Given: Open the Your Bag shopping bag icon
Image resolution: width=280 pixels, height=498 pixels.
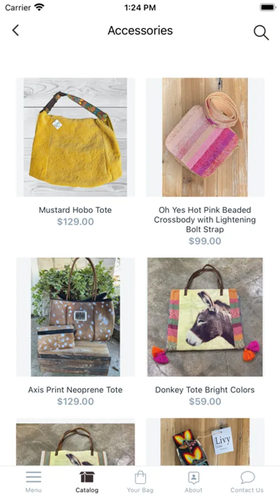Looking at the screenshot, I should tap(140, 477).
